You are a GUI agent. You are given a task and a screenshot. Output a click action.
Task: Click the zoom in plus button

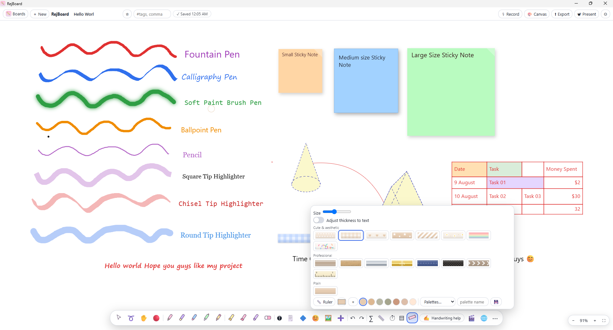595,320
